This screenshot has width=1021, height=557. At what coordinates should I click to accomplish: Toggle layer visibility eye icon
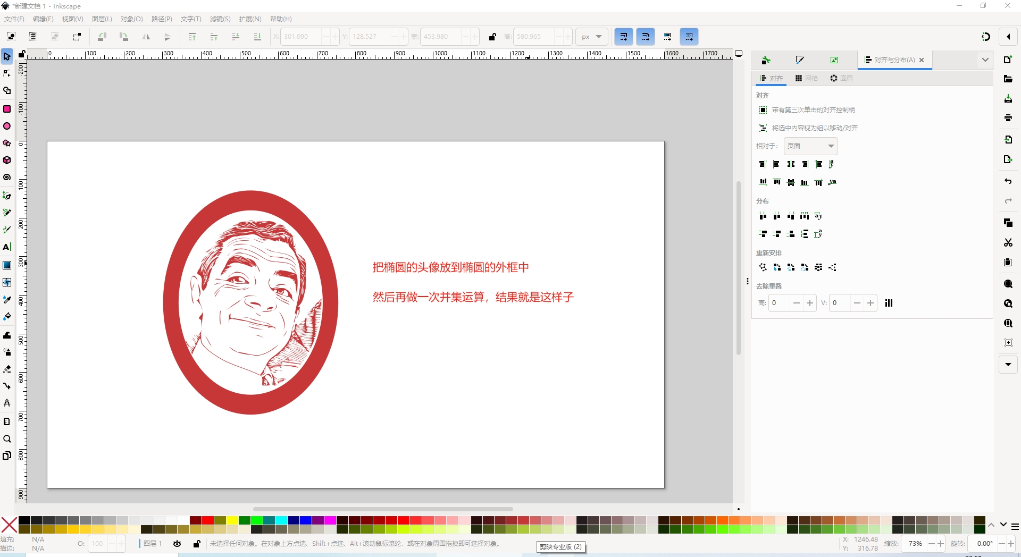[x=177, y=544]
